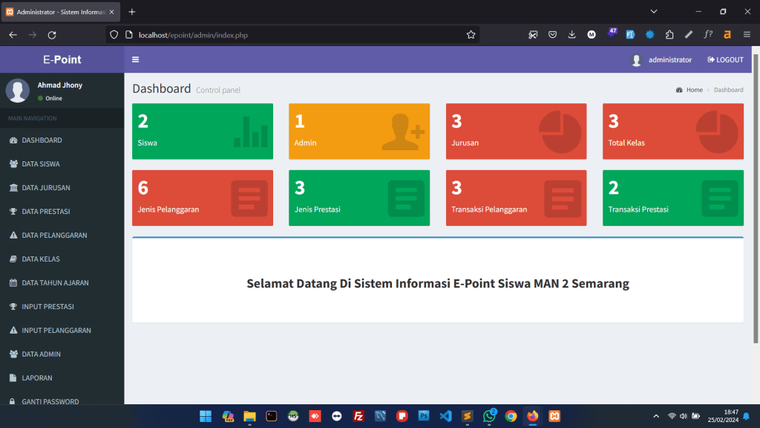Click the LOGOUT button
The image size is (760, 428).
pos(724,59)
